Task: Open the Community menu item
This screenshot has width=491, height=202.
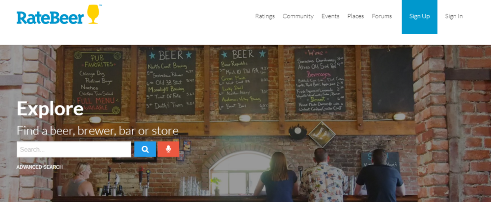Action: (298, 16)
